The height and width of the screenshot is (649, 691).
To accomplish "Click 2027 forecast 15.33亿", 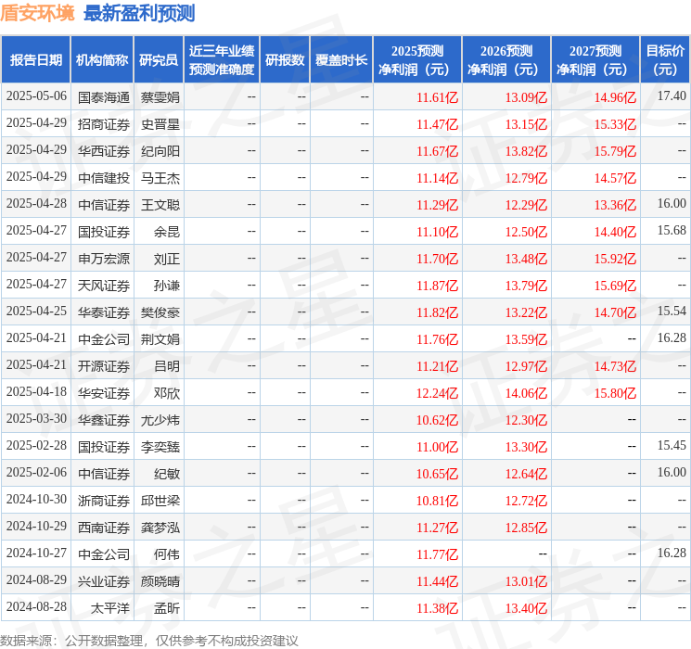I will coord(615,124).
